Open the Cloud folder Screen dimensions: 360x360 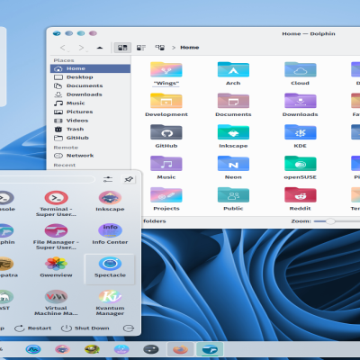[x=300, y=69]
